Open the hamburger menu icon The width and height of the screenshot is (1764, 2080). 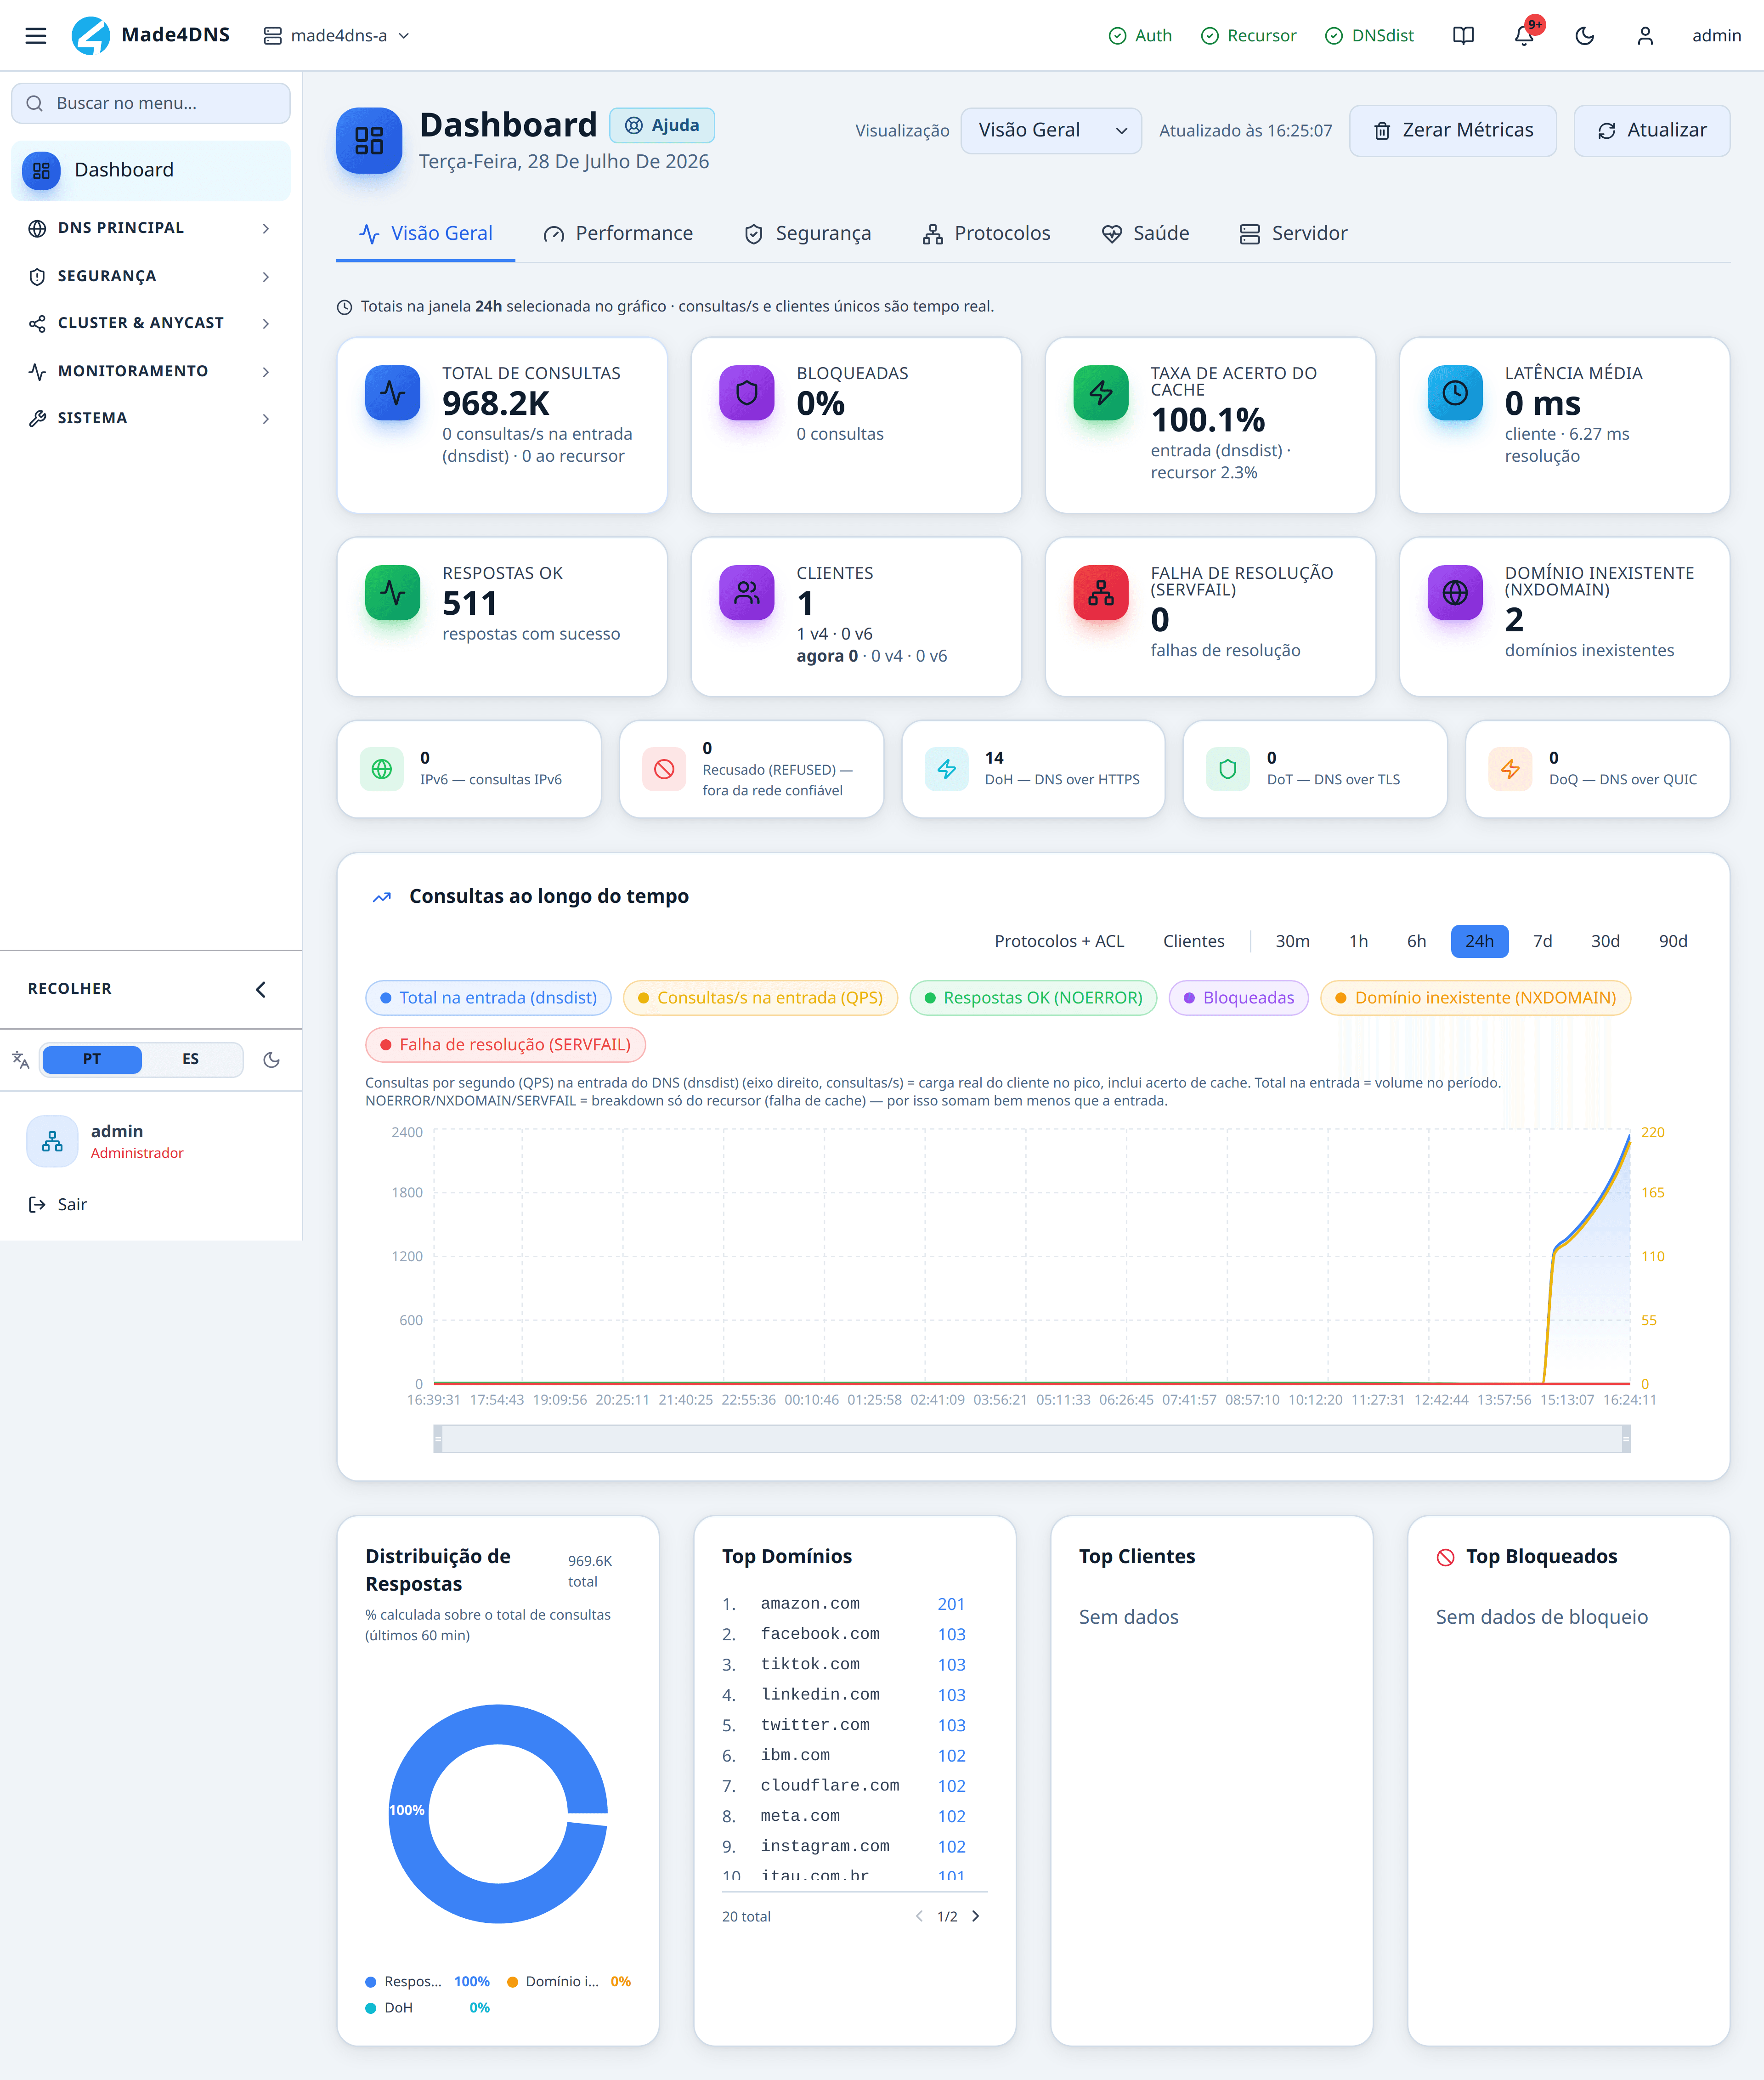(36, 36)
